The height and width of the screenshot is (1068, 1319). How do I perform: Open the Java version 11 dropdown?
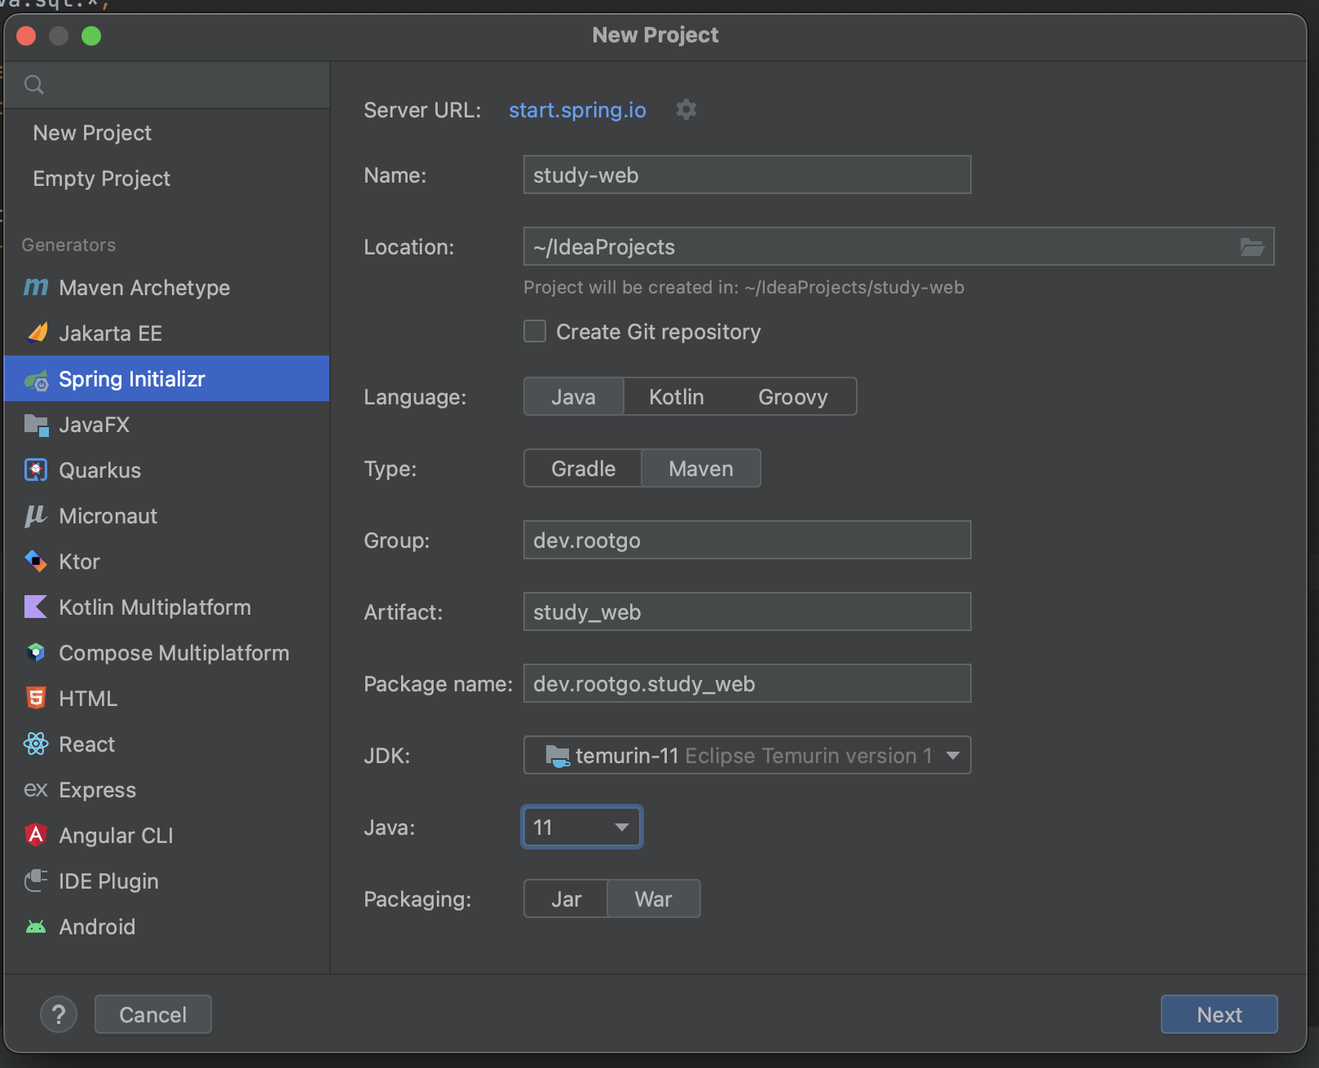pyautogui.click(x=582, y=827)
